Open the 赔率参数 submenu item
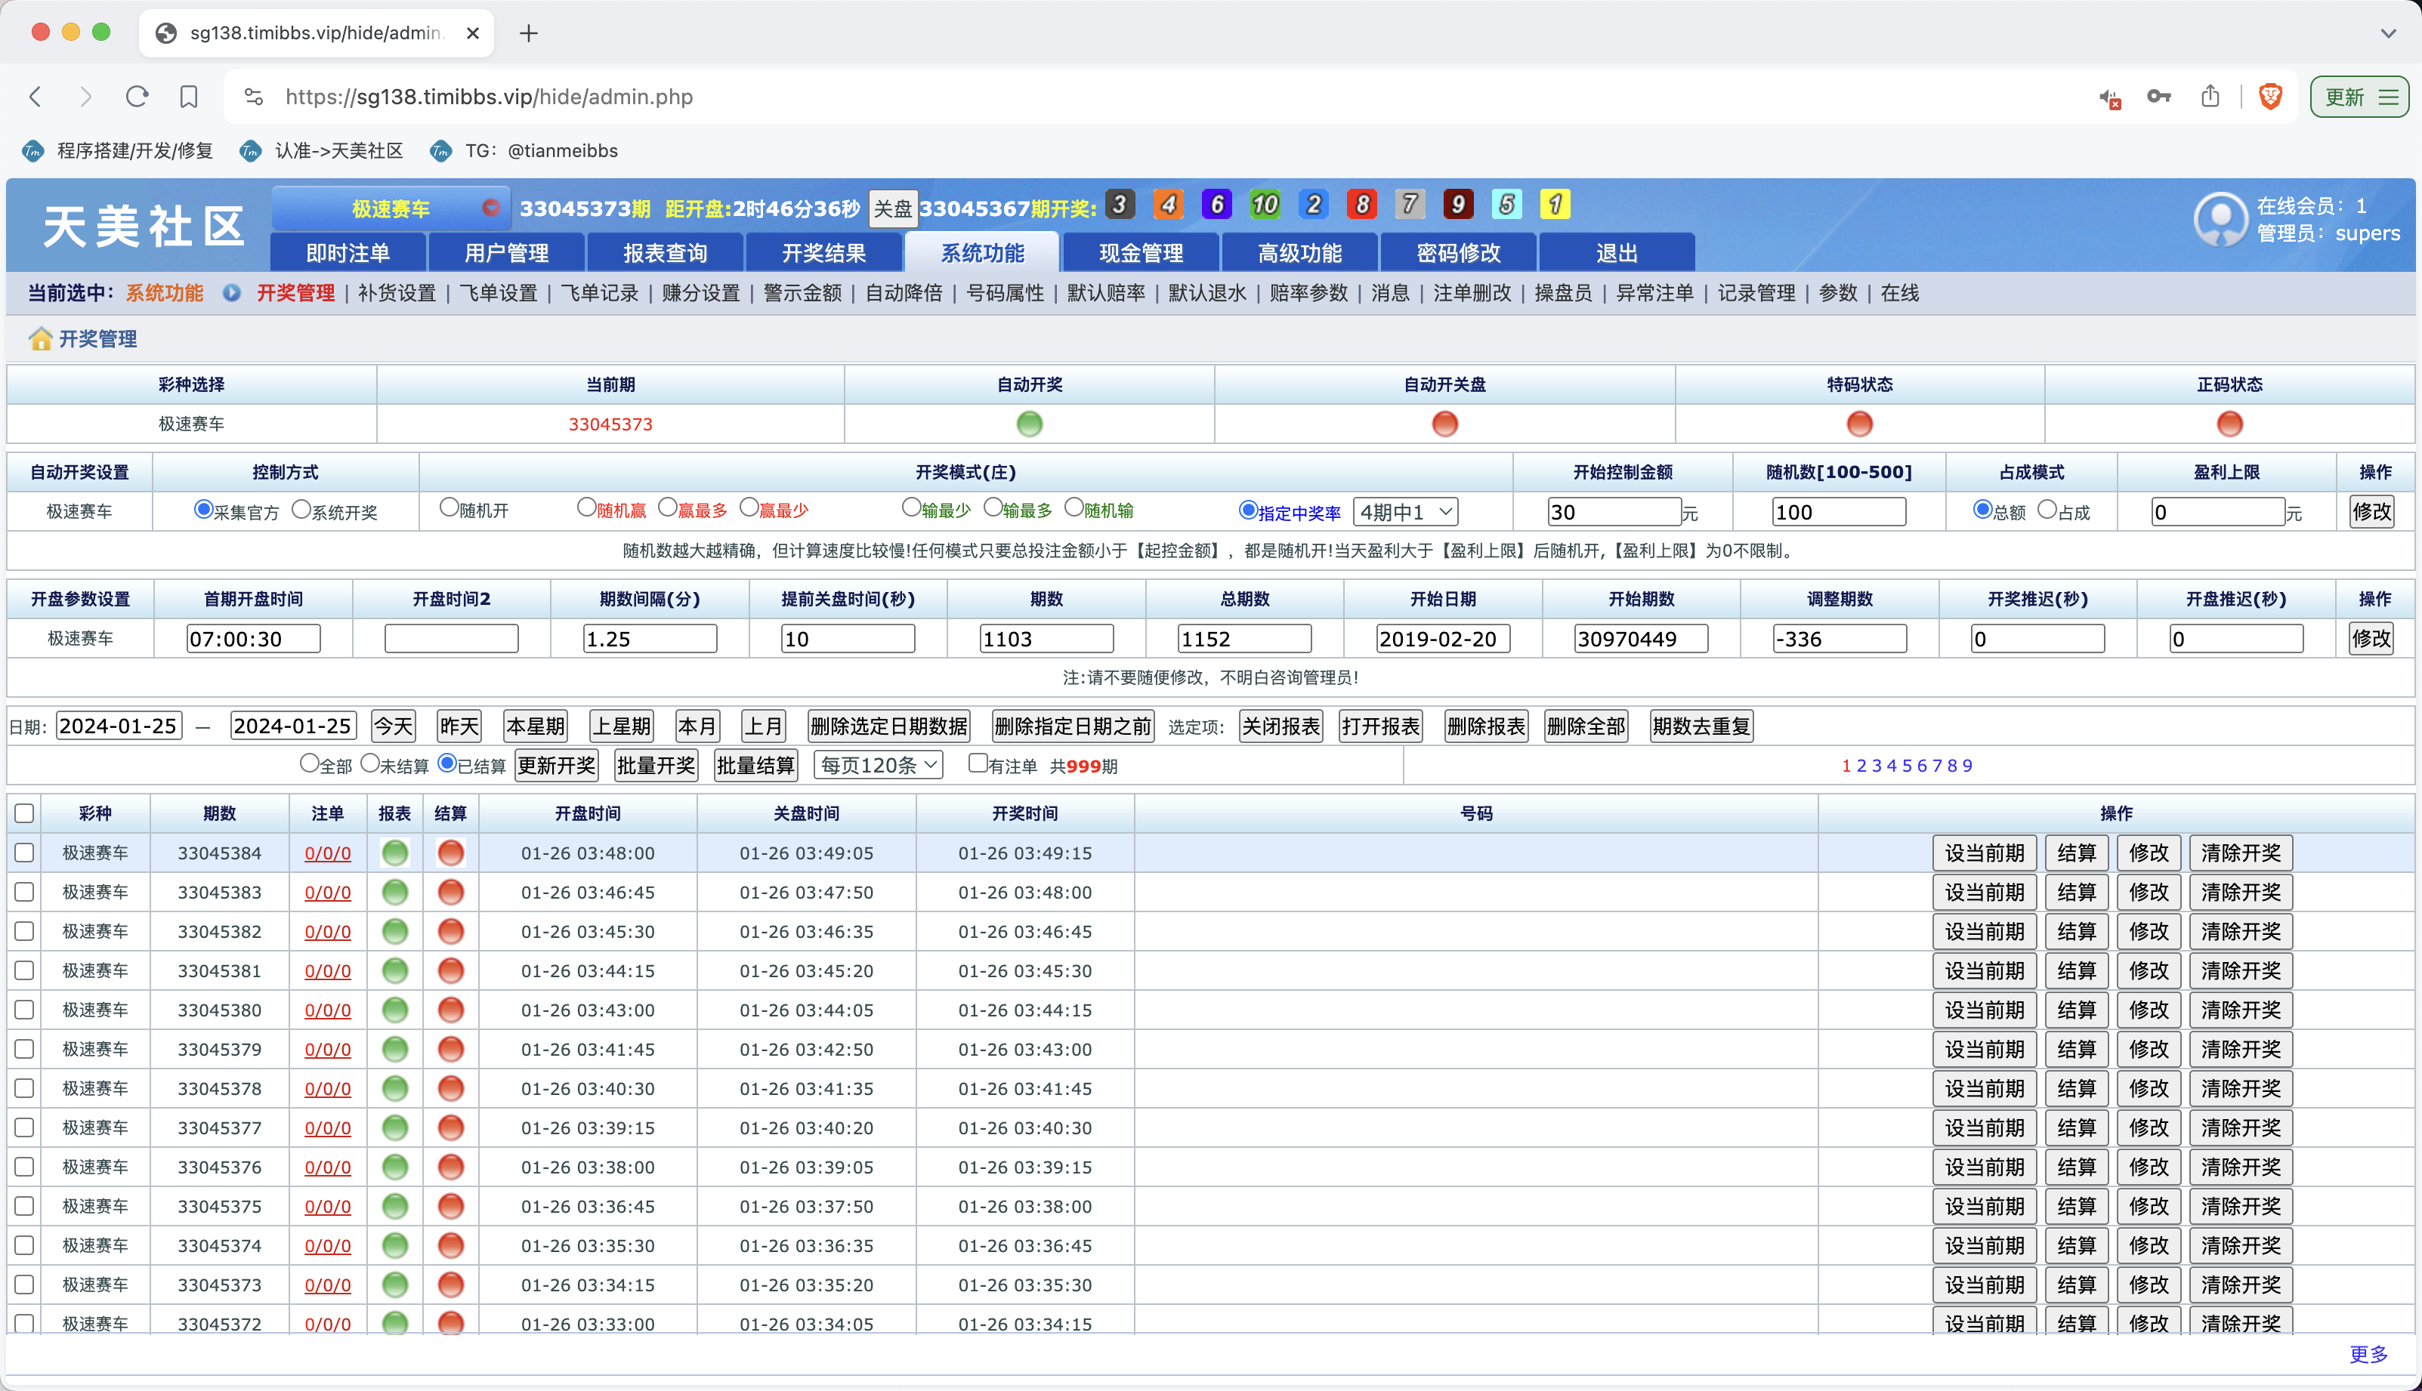 point(1308,293)
